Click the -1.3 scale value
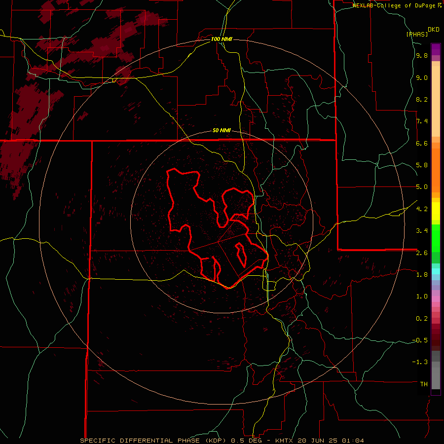 pyautogui.click(x=420, y=362)
